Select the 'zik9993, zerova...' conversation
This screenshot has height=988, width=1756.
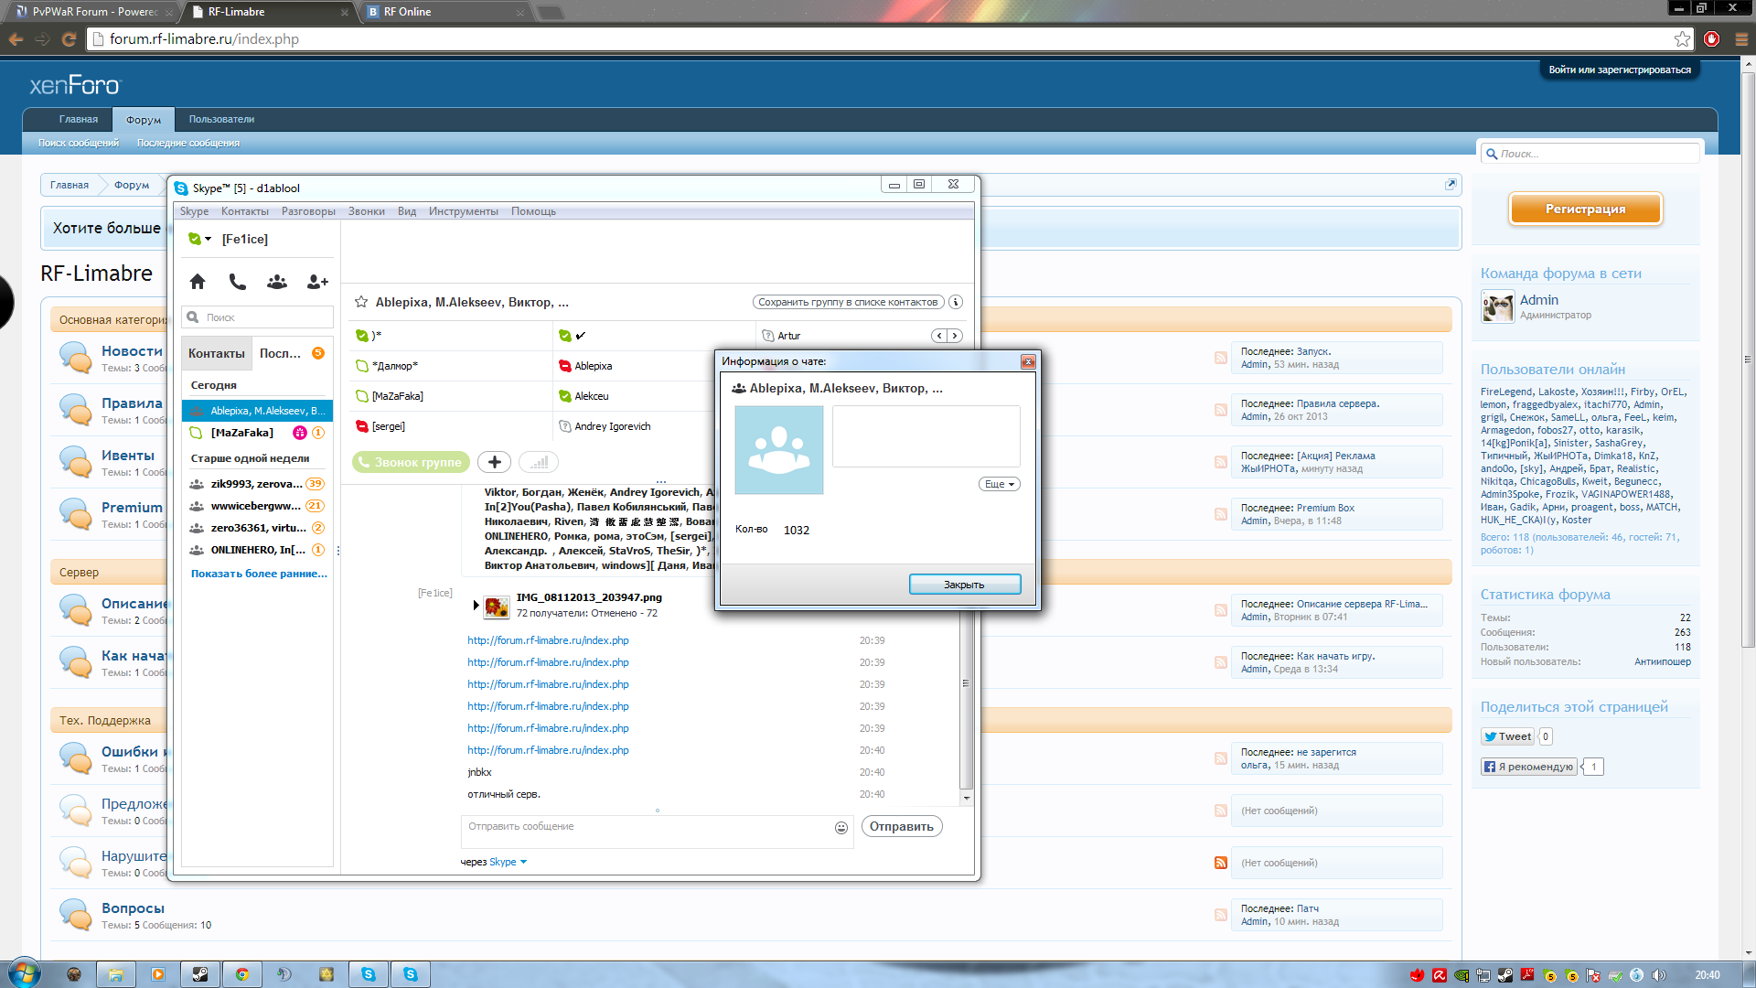click(257, 484)
